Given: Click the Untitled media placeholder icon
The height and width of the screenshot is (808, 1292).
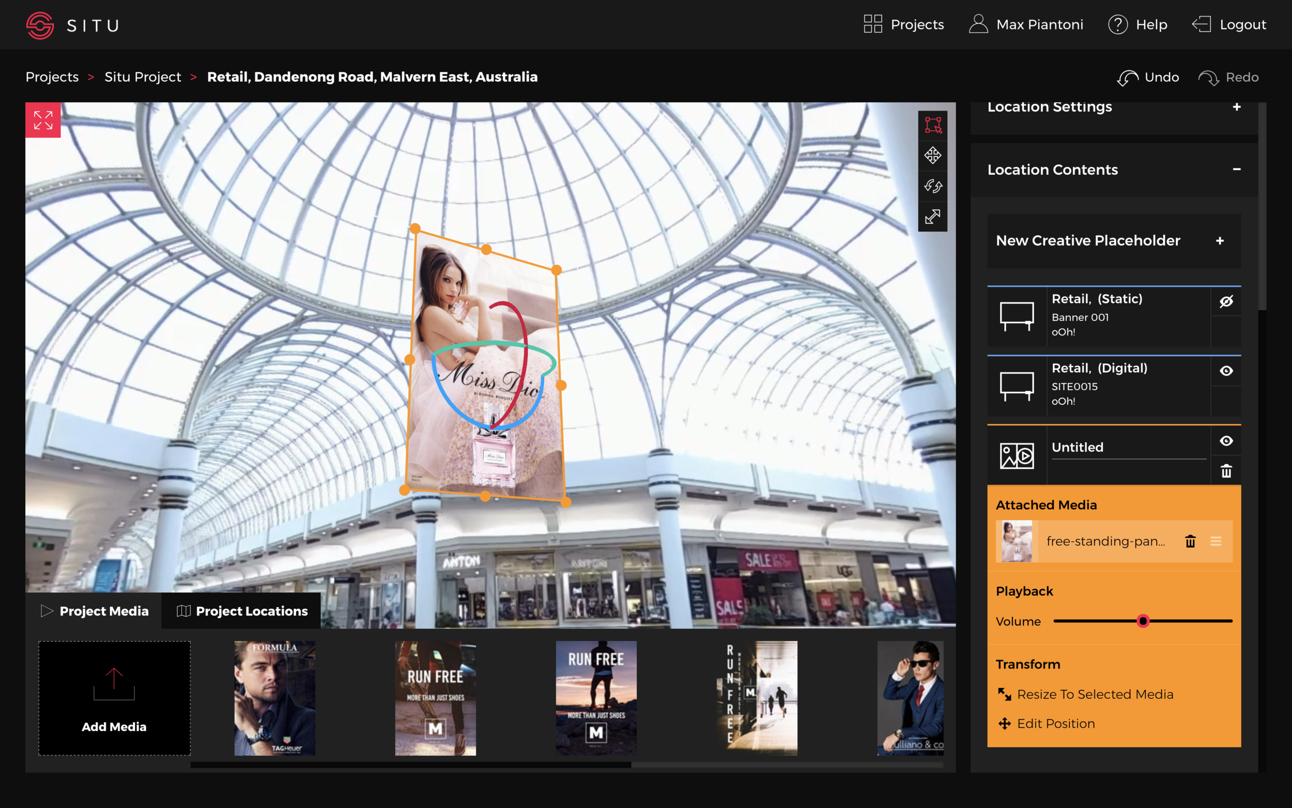Looking at the screenshot, I should point(1017,456).
